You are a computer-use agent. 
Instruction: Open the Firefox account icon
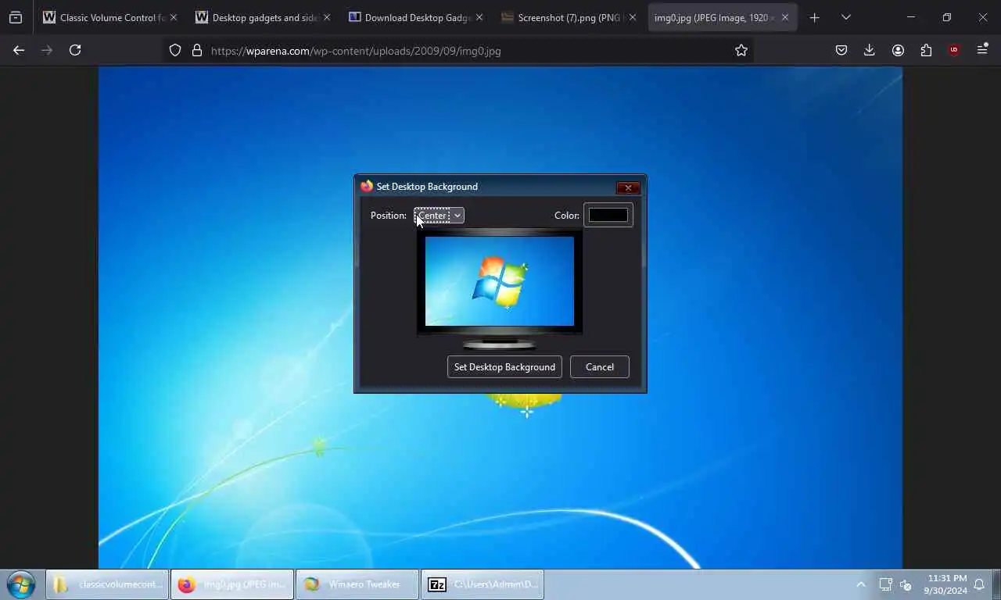pyautogui.click(x=898, y=50)
